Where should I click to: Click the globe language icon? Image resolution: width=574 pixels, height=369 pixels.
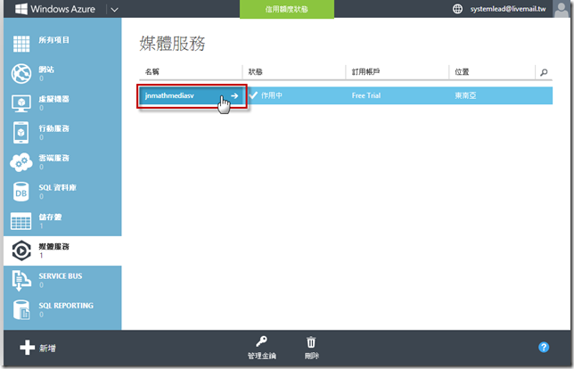(x=457, y=9)
